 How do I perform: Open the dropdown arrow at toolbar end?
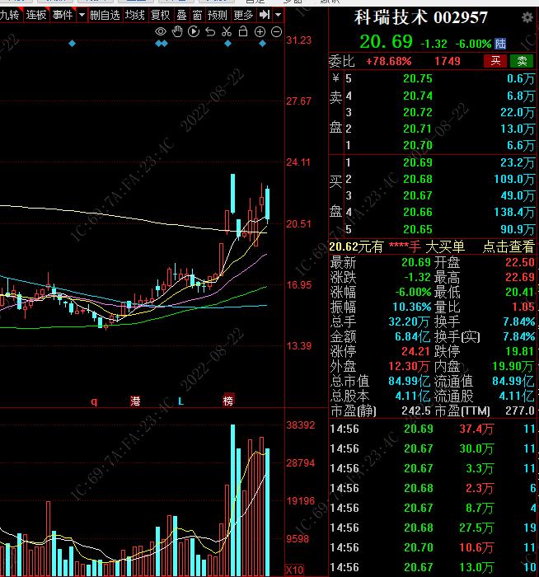pyautogui.click(x=278, y=15)
